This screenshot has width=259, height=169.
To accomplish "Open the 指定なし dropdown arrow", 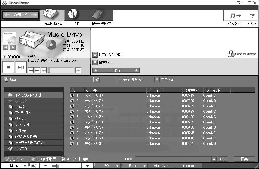I will (x=95, y=63).
